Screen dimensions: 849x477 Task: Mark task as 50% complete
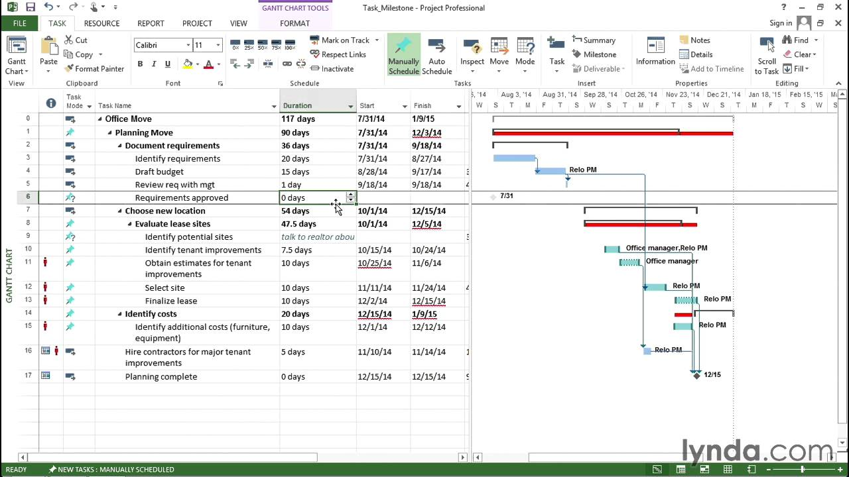pyautogui.click(x=263, y=45)
